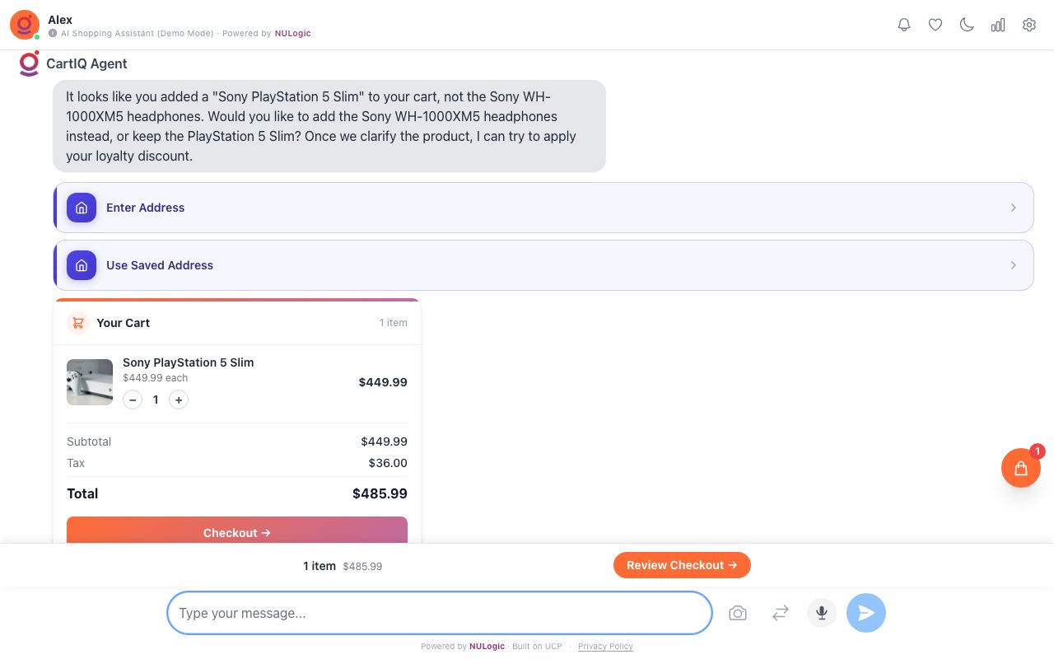Click the Checkout button

(237, 533)
